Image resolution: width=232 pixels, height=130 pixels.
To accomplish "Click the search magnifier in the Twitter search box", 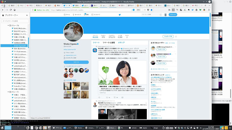I will pyautogui.click(x=161, y=15).
